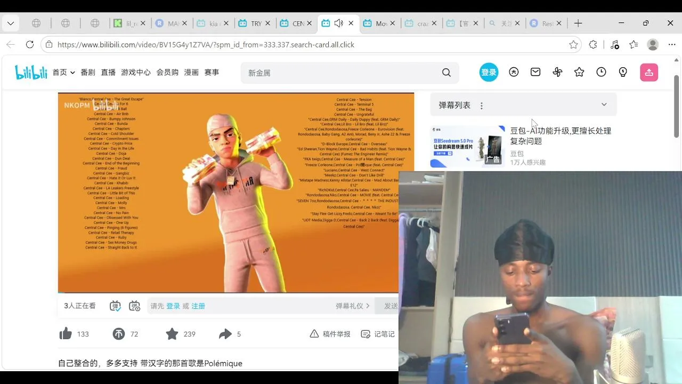This screenshot has width=682, height=384.
Task: Open 记笔记 notes
Action: coord(378,334)
